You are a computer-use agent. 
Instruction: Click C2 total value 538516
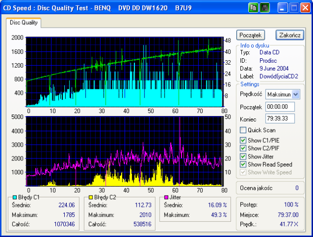tap(142, 224)
